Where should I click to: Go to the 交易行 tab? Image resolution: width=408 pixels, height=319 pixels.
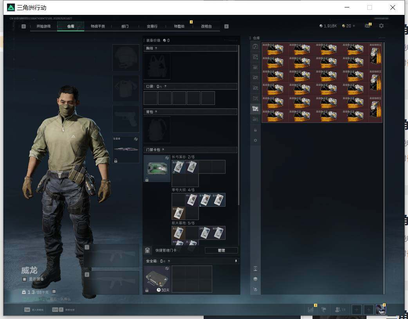pos(152,26)
